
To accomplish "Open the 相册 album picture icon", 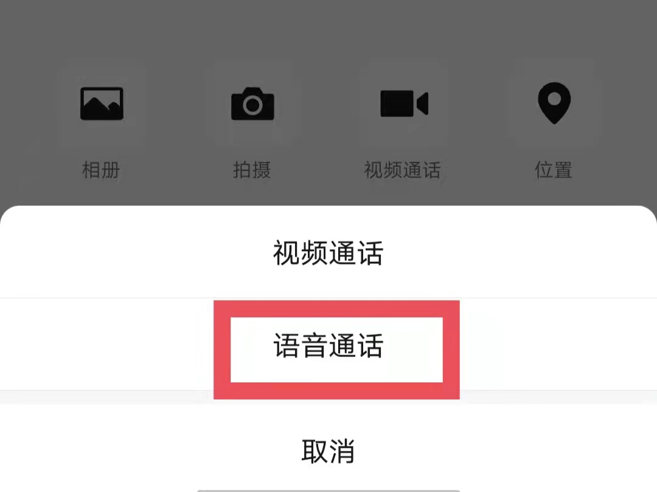I will (x=102, y=104).
